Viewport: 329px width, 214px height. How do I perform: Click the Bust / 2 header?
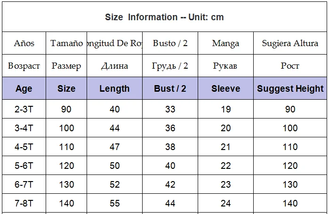[170, 88]
